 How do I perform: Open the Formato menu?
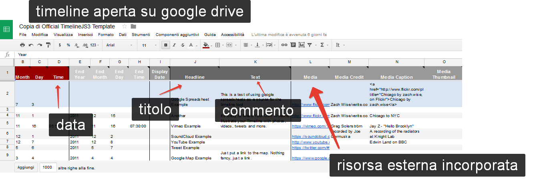[106, 35]
